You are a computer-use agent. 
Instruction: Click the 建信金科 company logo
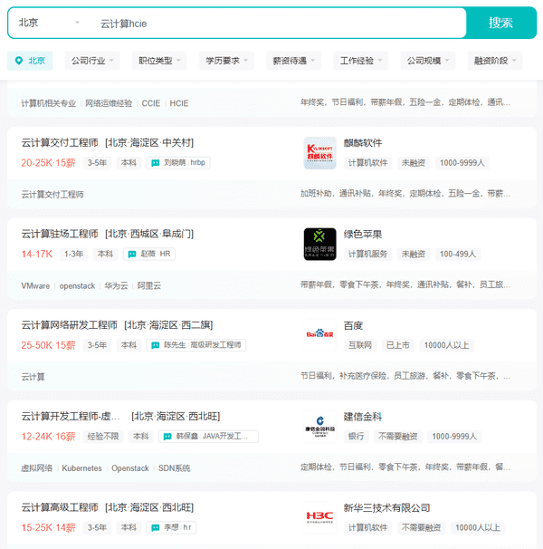coord(319,427)
